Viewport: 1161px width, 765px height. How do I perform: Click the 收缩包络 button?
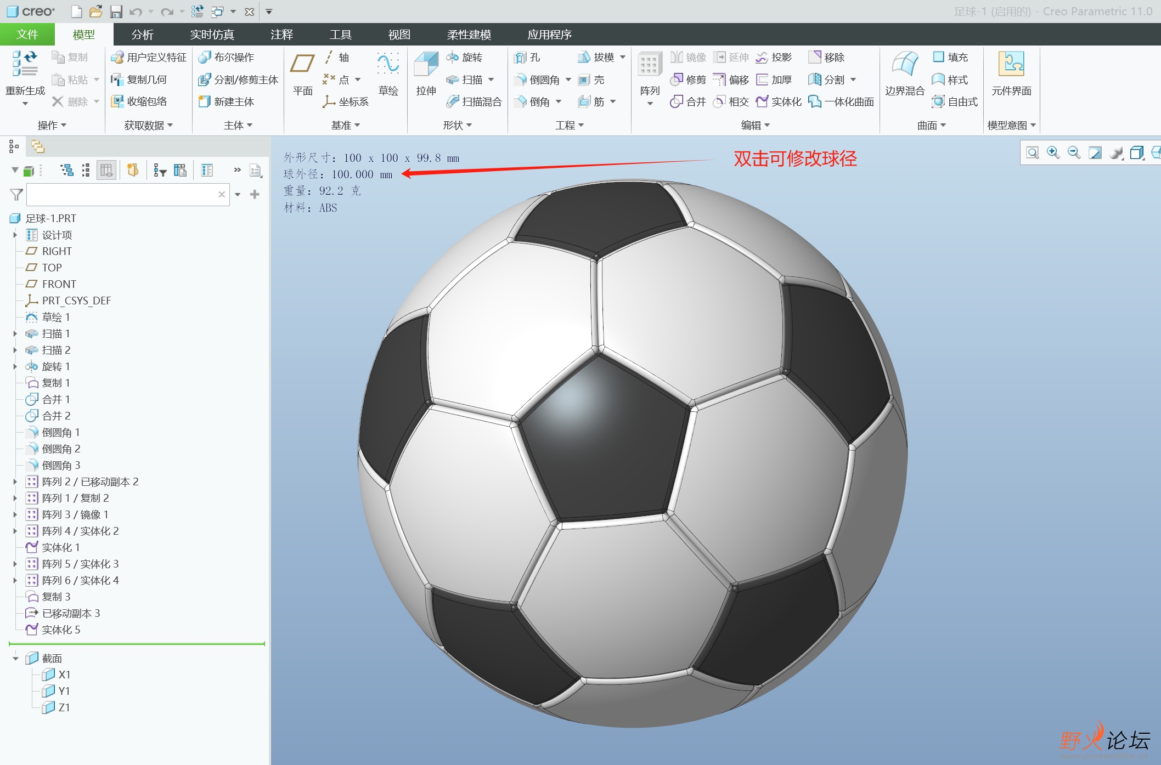pyautogui.click(x=139, y=101)
